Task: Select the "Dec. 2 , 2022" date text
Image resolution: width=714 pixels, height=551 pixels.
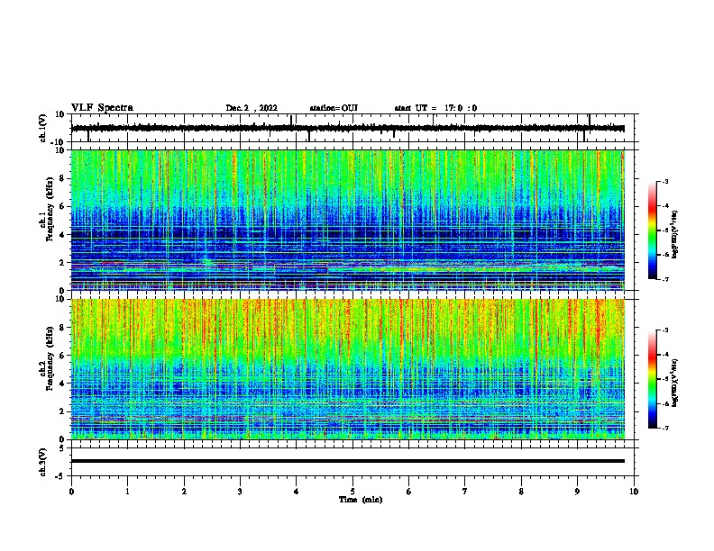Action: pyautogui.click(x=252, y=108)
